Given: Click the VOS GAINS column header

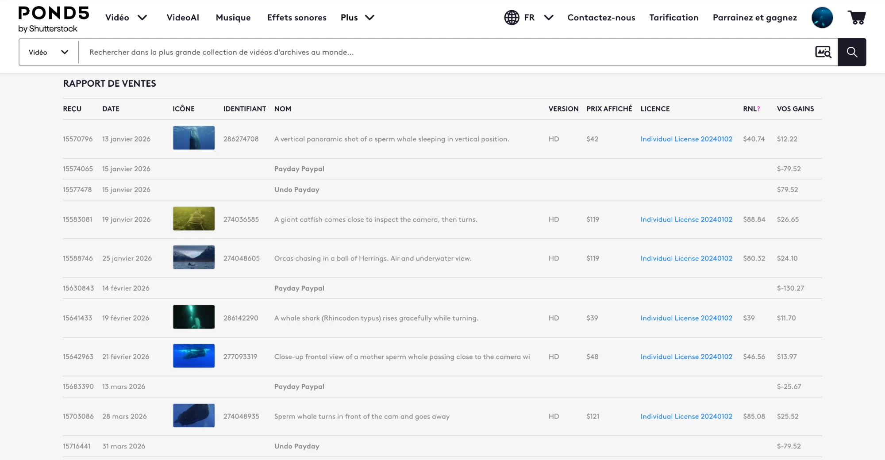Looking at the screenshot, I should coord(795,109).
